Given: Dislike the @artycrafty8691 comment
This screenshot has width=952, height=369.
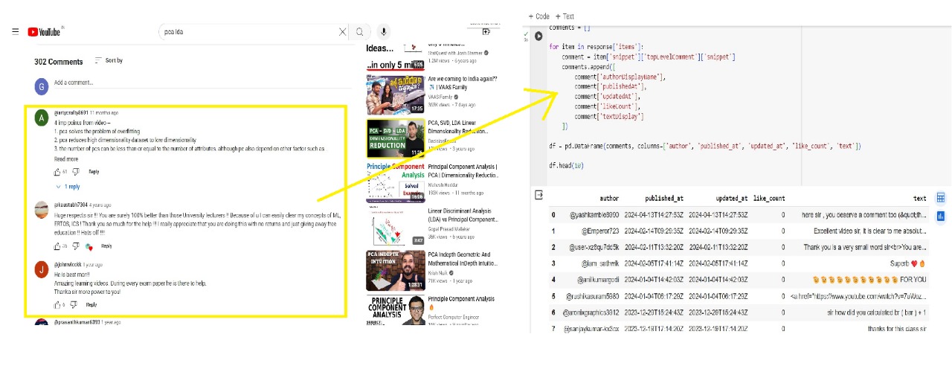Looking at the screenshot, I should click(76, 171).
